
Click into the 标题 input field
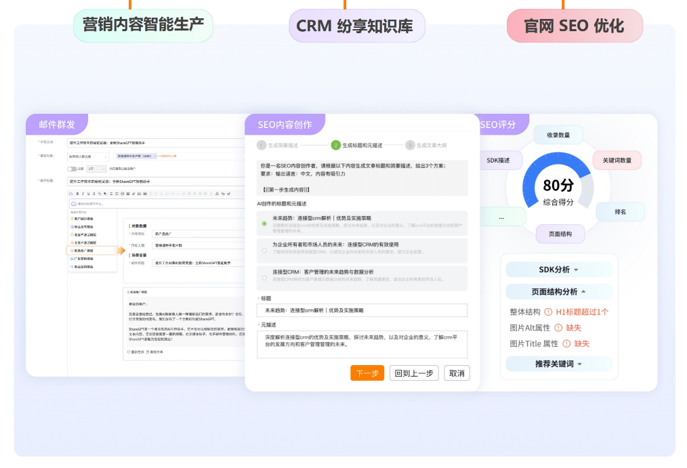point(362,310)
